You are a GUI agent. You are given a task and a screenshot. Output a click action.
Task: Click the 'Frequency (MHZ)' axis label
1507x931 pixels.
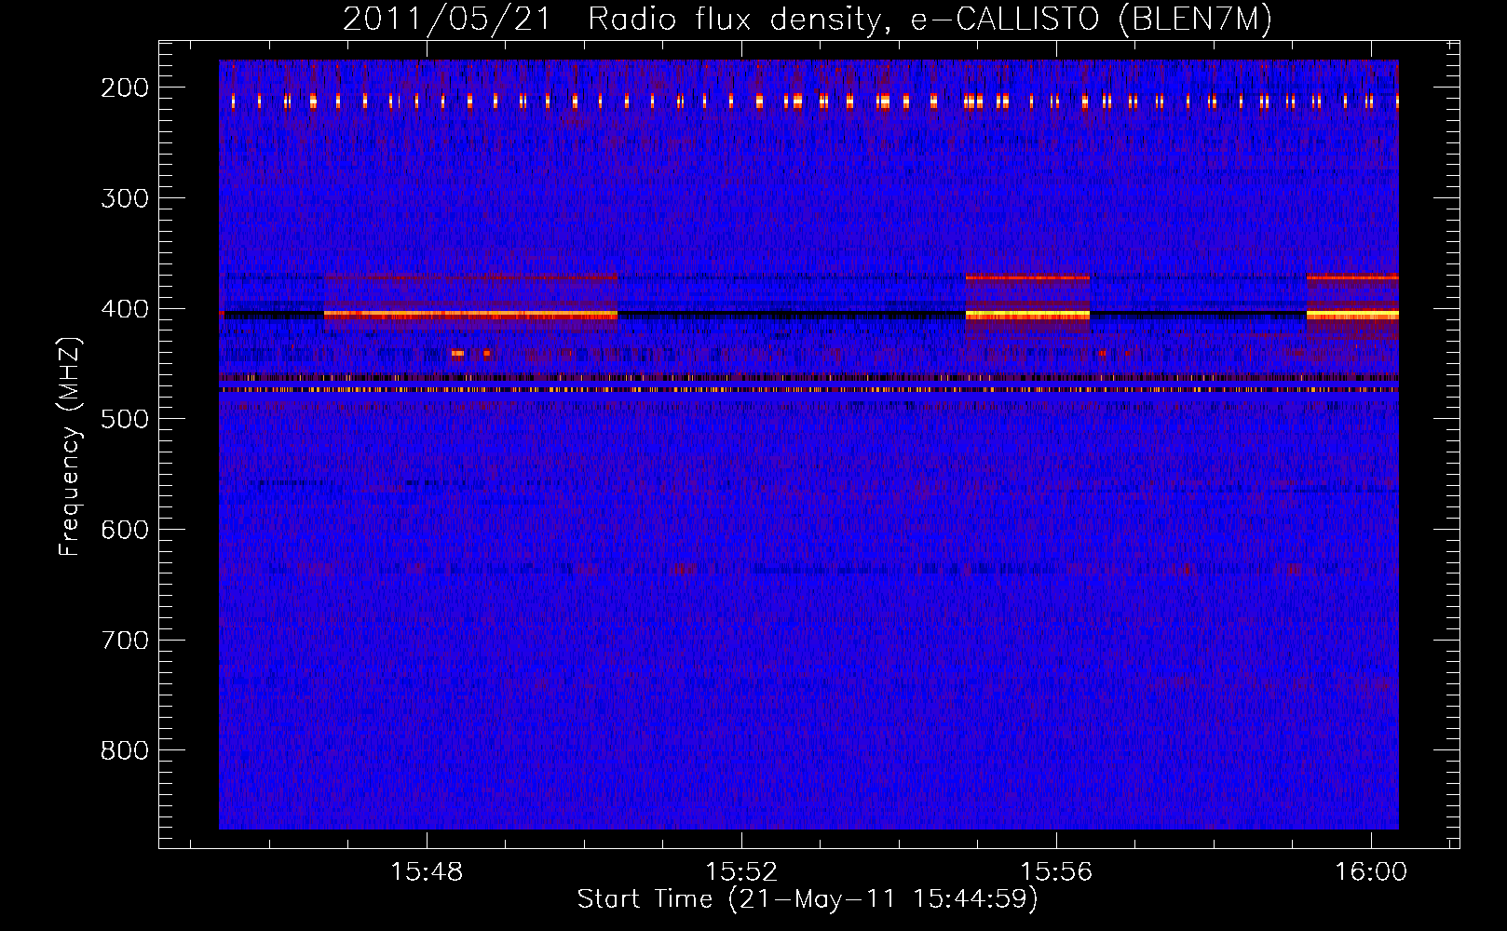point(70,446)
